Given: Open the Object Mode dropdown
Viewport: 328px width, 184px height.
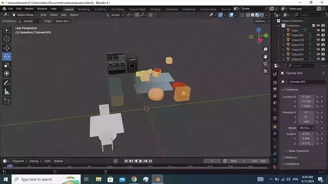Looking at the screenshot, I should click(24, 15).
